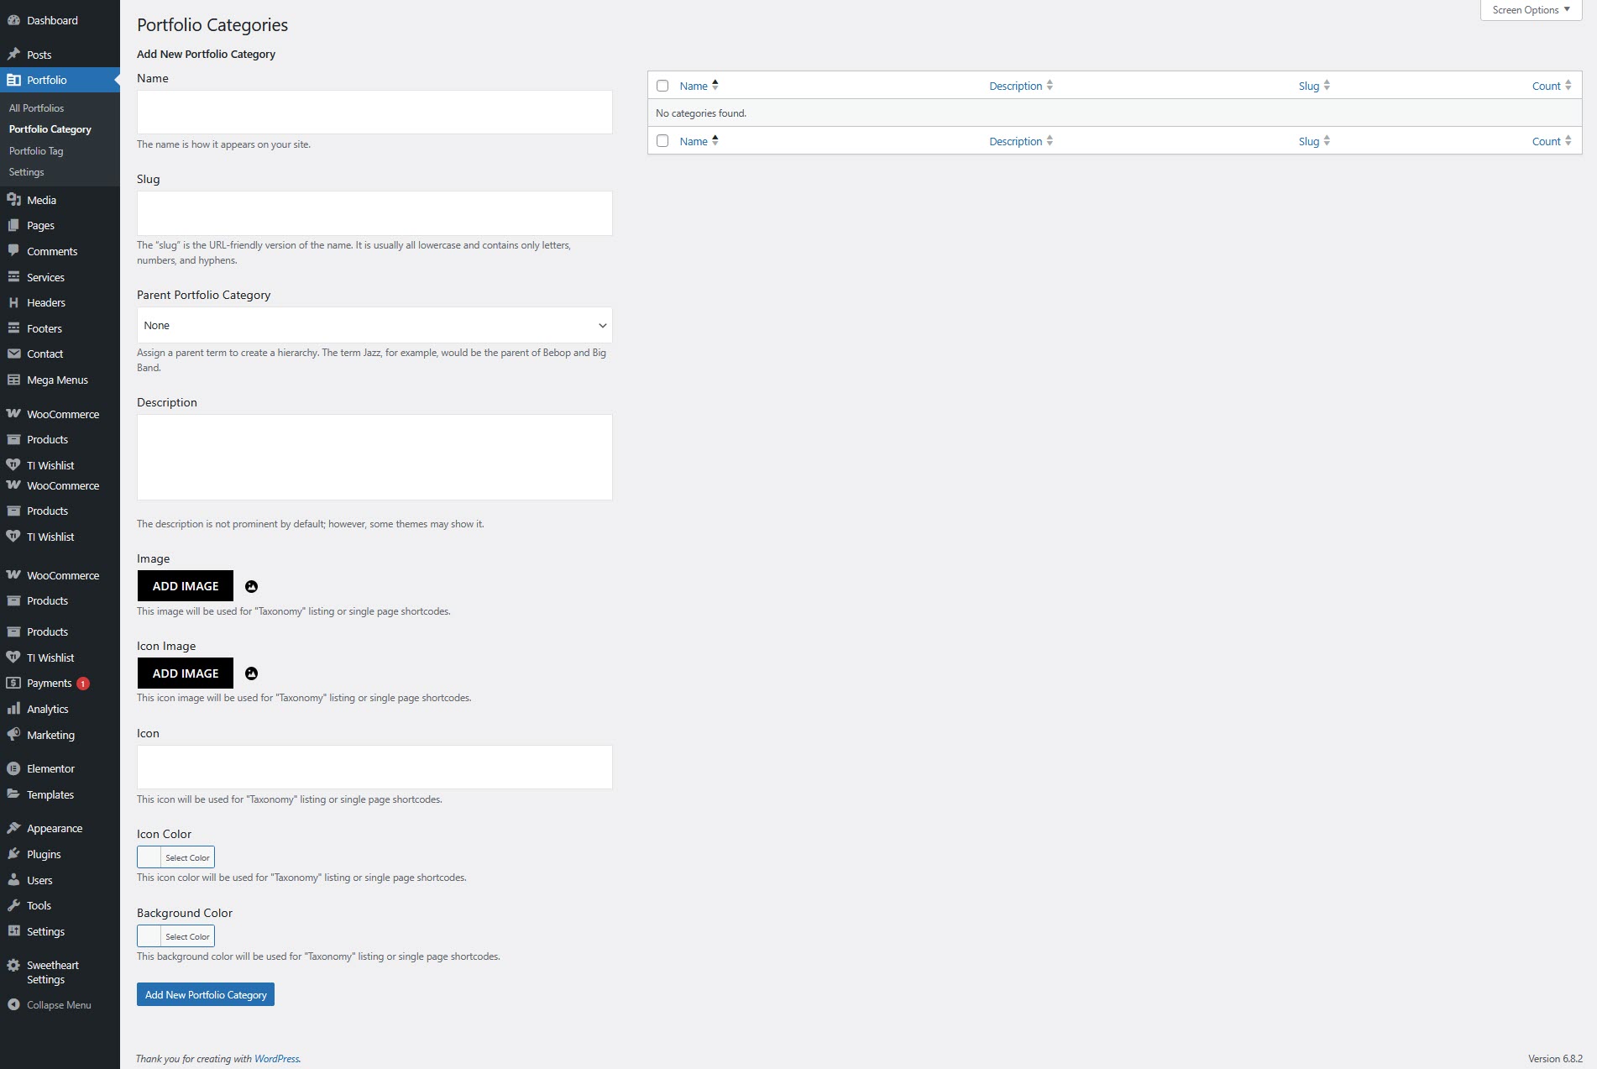Viewport: 1597px width, 1069px height.
Task: Click the Pages icon in the sidebar
Action: [13, 225]
